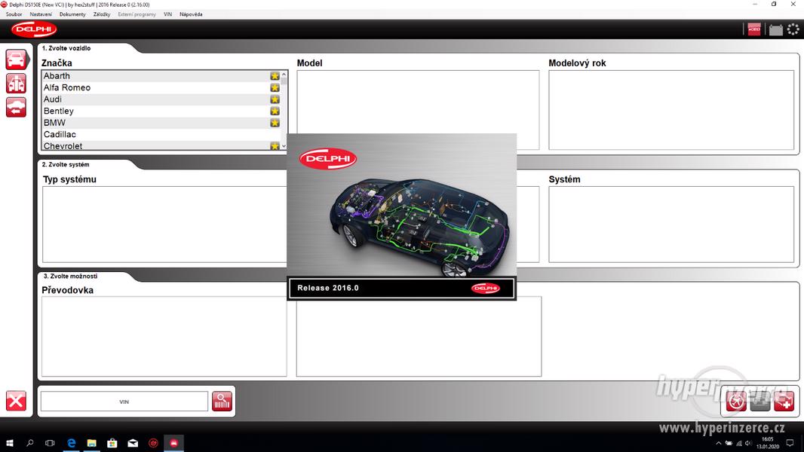The height and width of the screenshot is (452, 804).
Task: Open the Nastavení menu
Action: [x=41, y=14]
